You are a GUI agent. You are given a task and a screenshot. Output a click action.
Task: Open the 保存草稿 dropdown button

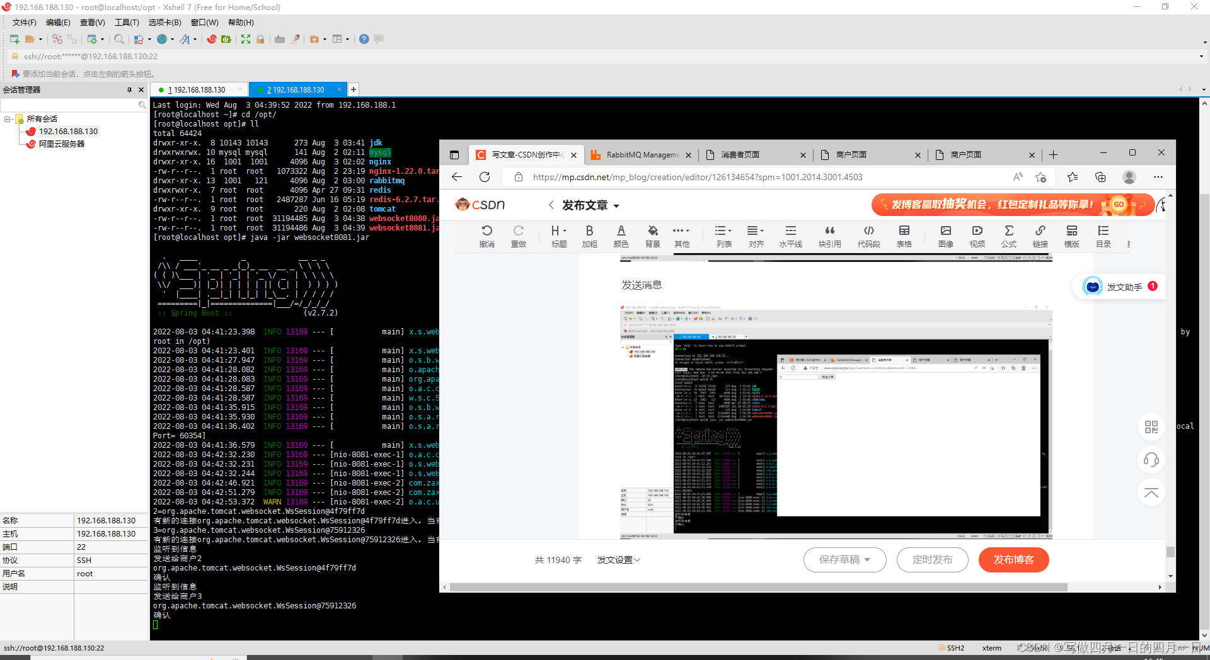point(844,560)
